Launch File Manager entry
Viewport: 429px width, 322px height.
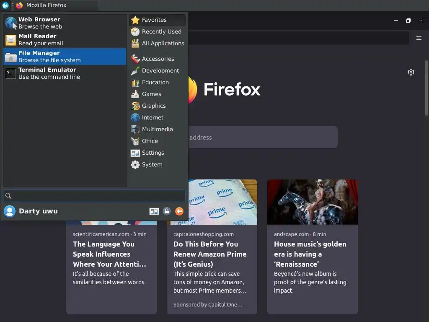(x=65, y=57)
